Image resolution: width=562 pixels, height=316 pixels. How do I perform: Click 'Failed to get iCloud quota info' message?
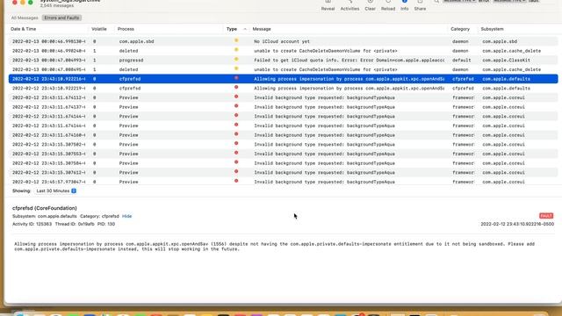(349, 61)
